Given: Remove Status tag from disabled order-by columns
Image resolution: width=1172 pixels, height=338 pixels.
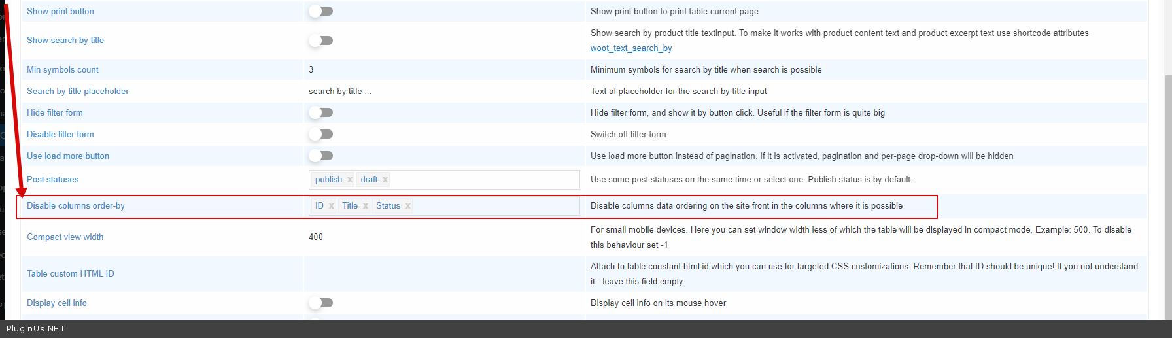Looking at the screenshot, I should click(408, 206).
